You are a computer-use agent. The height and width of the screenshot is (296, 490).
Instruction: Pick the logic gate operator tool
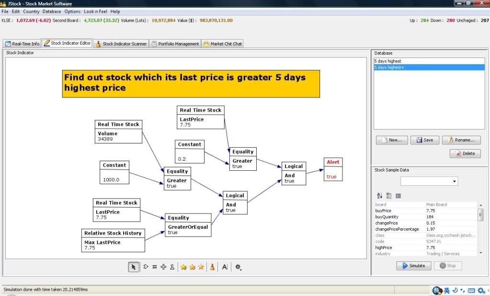pyautogui.click(x=146, y=267)
